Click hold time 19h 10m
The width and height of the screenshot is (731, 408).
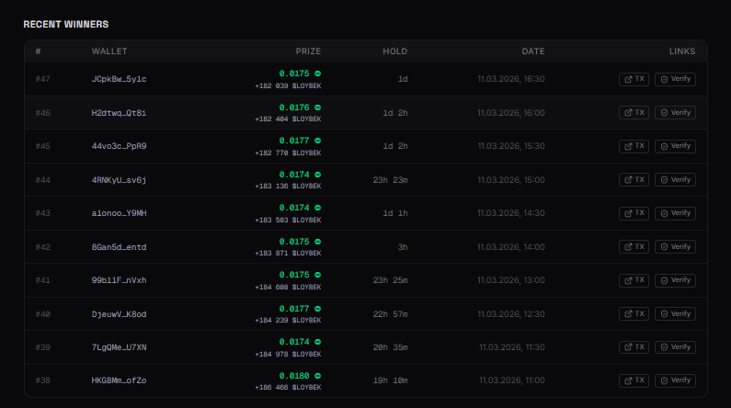[390, 380]
